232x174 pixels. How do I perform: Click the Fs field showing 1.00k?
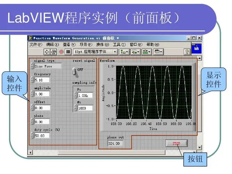tap(85, 95)
